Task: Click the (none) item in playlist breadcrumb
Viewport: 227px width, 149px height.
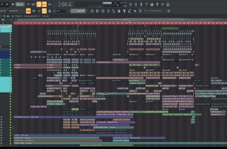Action: [45, 16]
